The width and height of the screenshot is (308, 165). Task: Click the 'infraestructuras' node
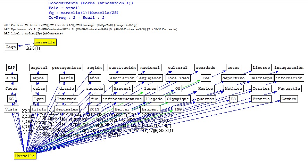pos(122,99)
